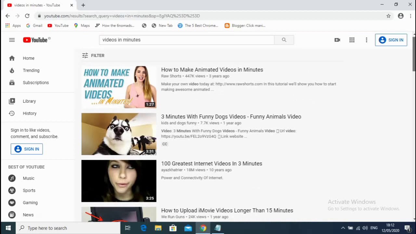Click the Music icon under Best of YouTube
416x234 pixels.
pyautogui.click(x=12, y=178)
